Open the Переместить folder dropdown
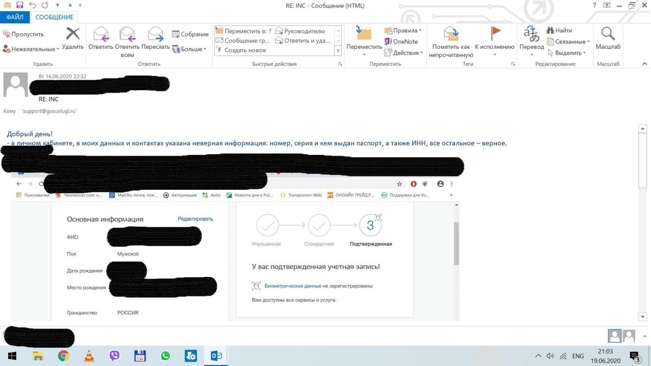The width and height of the screenshot is (651, 366). click(364, 41)
